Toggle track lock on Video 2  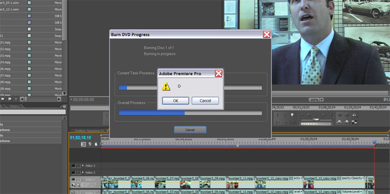[78, 173]
